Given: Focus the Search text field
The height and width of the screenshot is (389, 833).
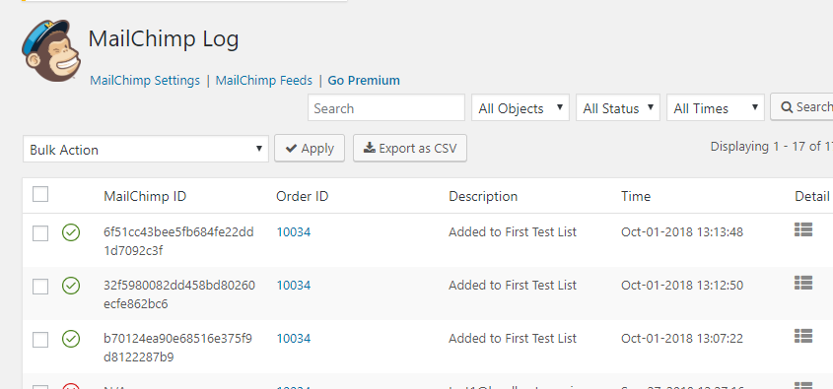Looking at the screenshot, I should point(386,107).
